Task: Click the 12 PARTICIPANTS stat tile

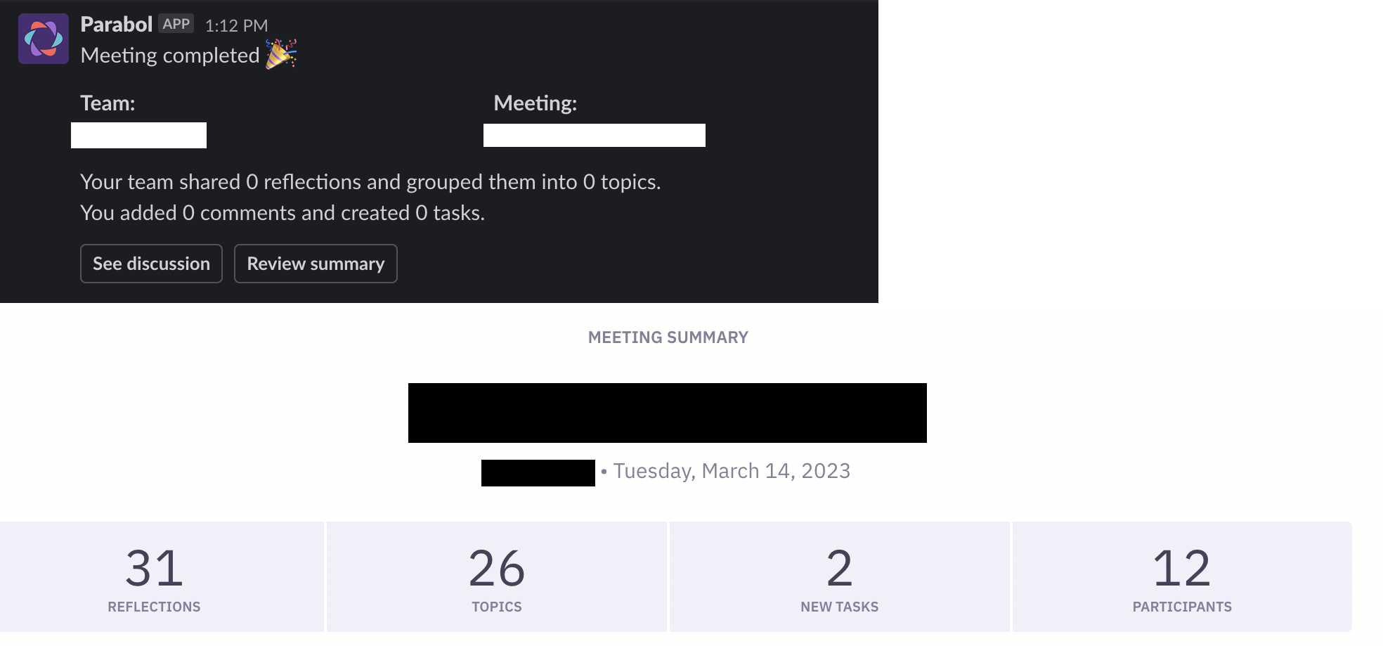Action: pos(1182,576)
